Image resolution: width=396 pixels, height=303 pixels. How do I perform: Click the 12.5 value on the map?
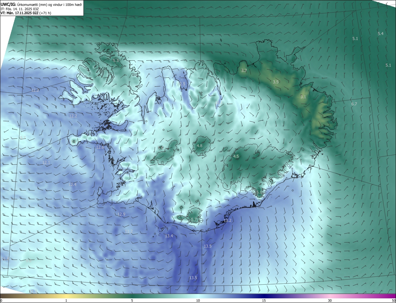pos(182,84)
